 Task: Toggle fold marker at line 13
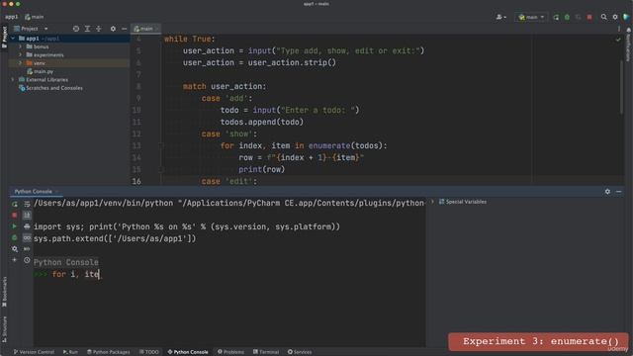(x=160, y=145)
